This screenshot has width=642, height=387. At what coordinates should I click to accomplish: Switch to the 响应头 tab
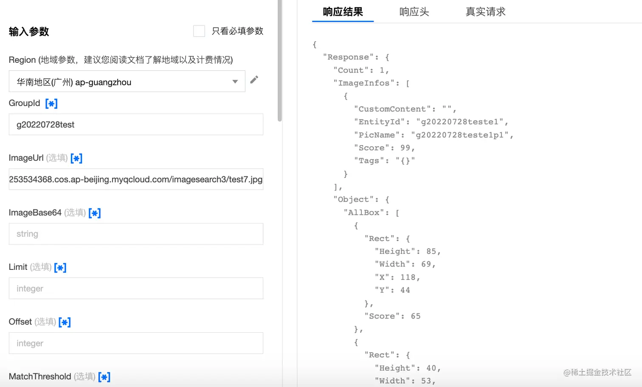coord(414,12)
